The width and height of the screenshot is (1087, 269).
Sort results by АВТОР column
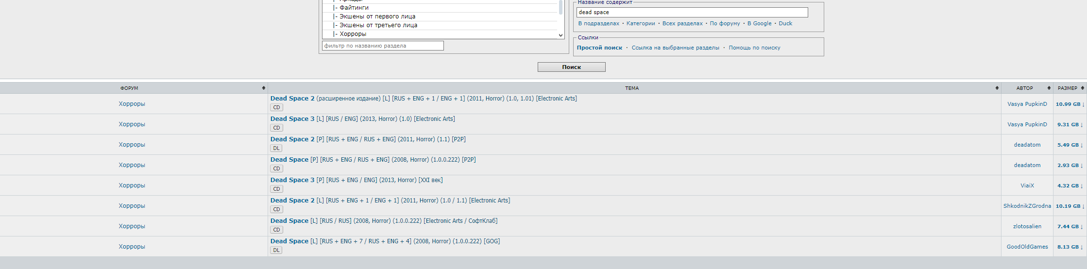click(x=1027, y=88)
